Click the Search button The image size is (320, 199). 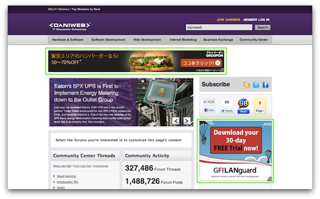262,27
